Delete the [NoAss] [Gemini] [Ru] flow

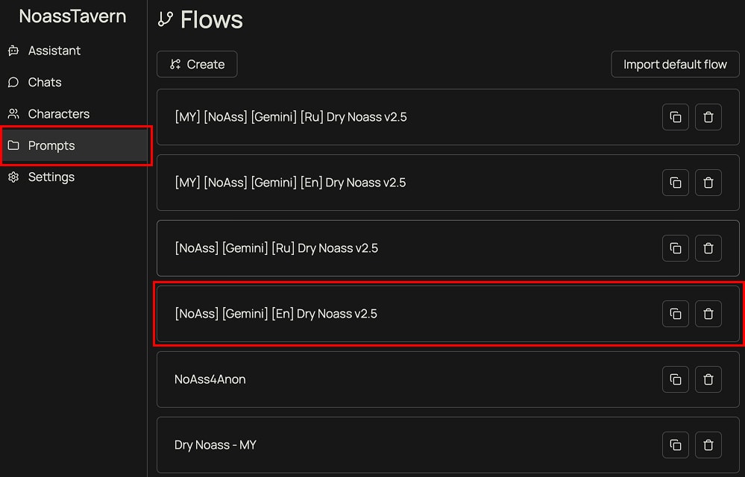708,248
